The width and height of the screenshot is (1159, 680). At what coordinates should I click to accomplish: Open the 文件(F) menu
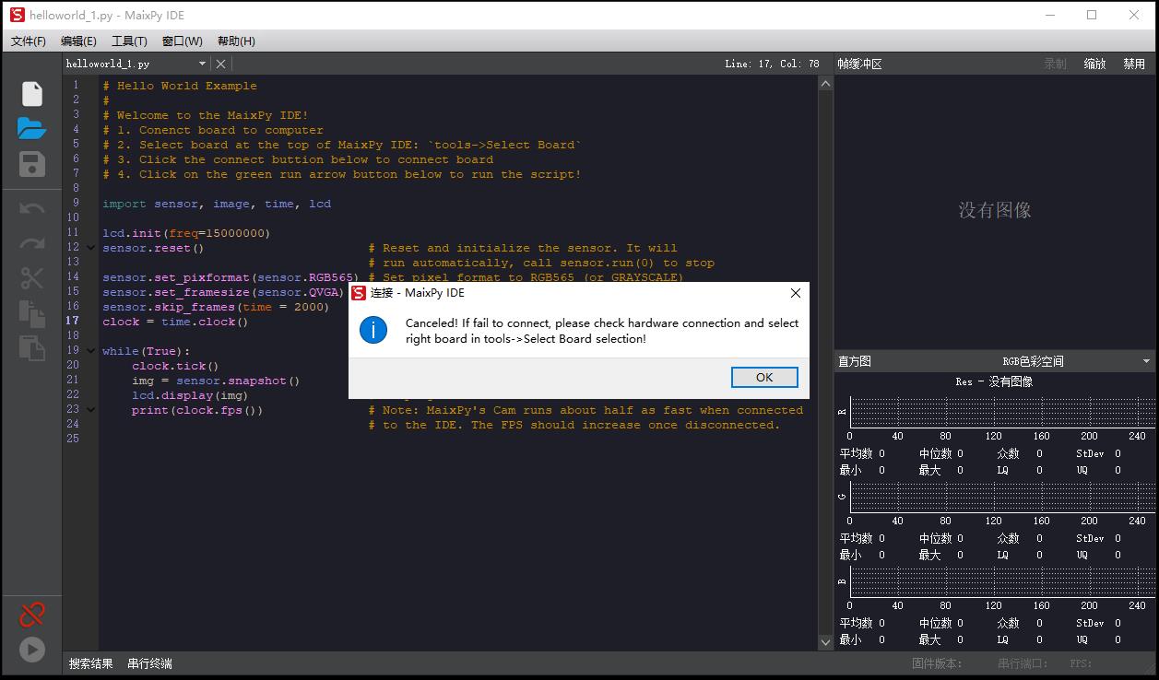point(29,41)
